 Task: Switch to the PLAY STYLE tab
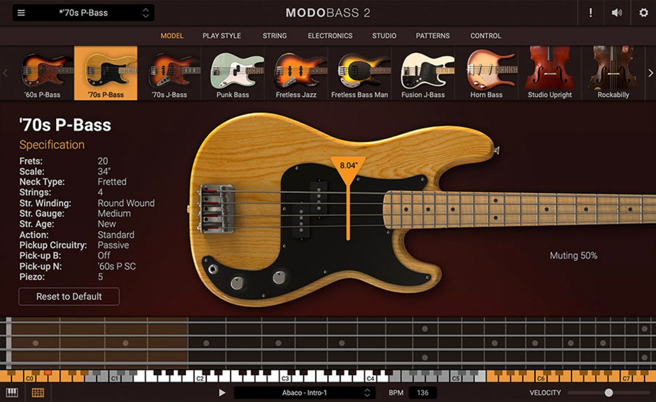(222, 36)
